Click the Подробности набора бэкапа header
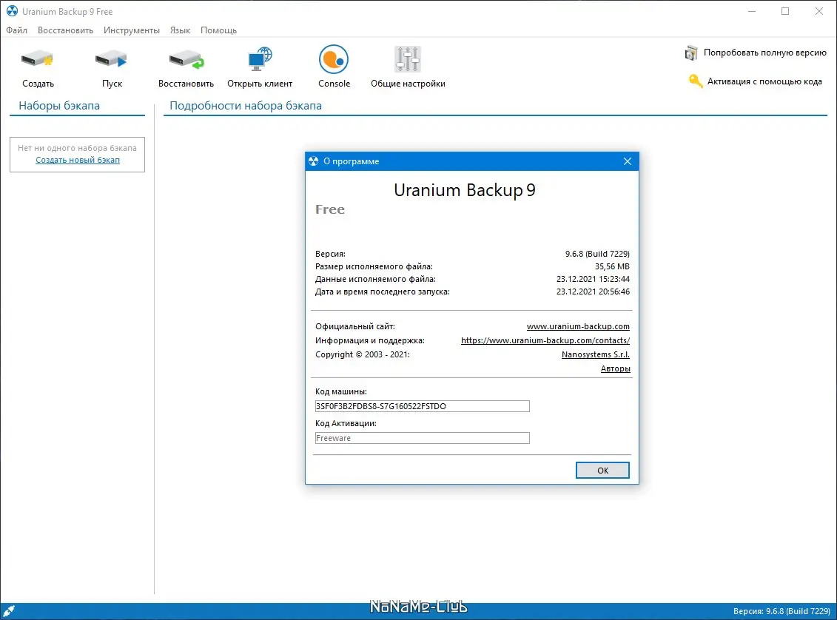 [246, 106]
